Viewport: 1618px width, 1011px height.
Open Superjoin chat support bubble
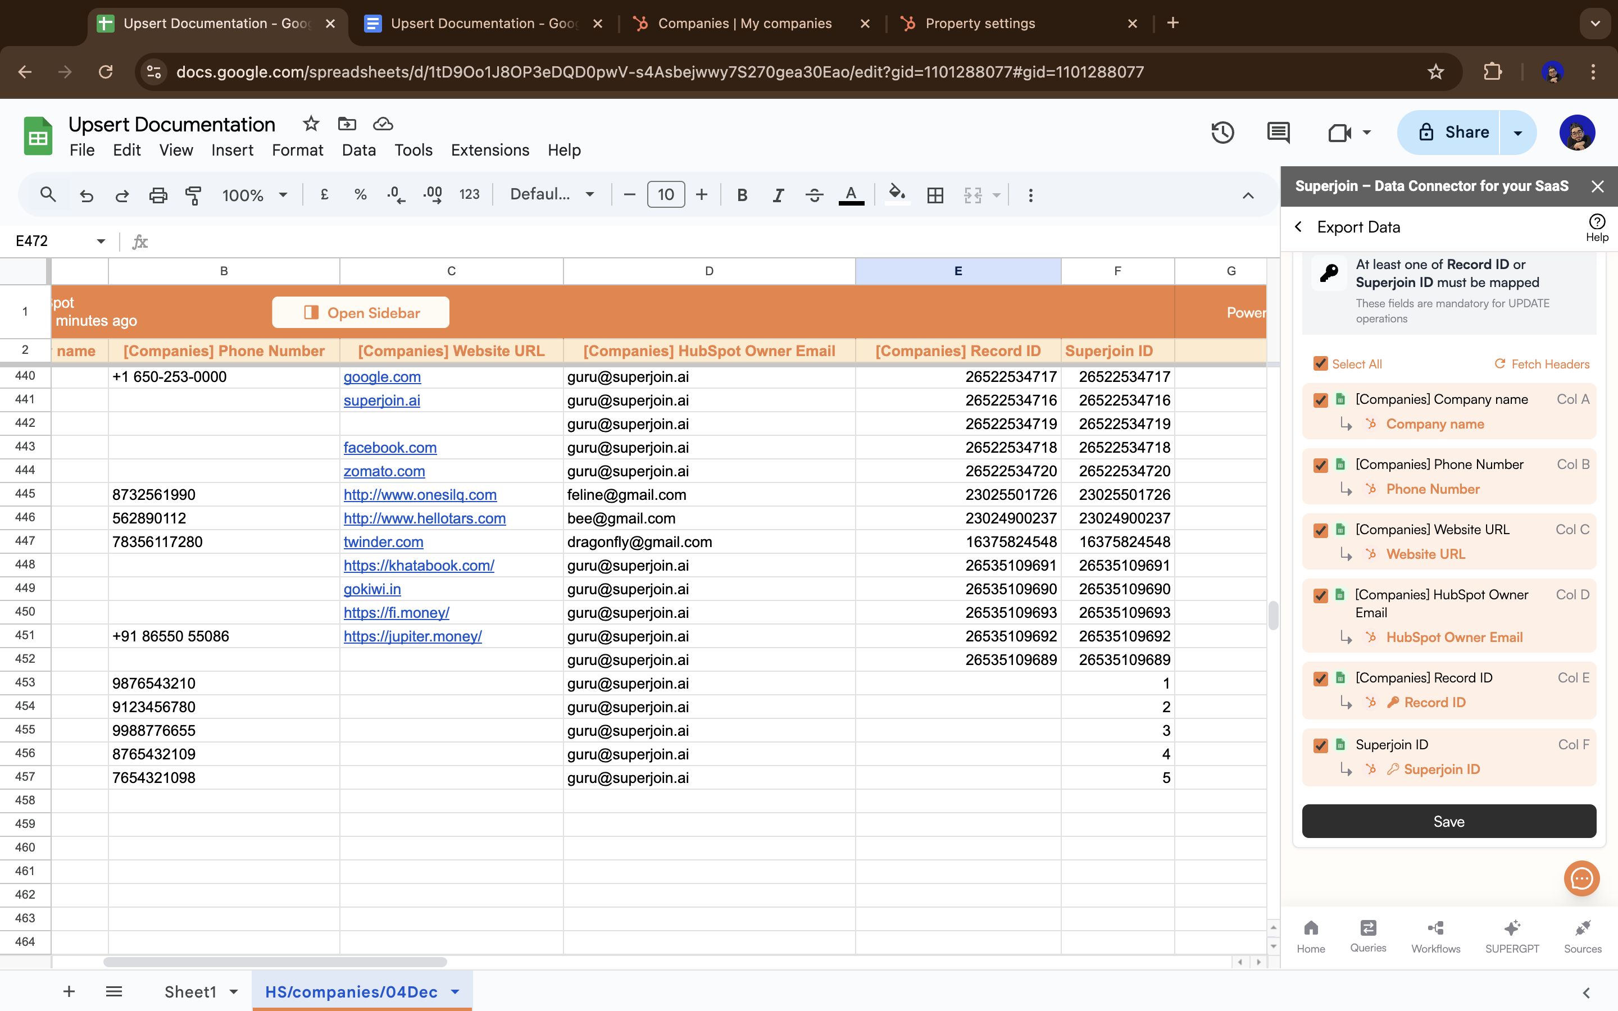(x=1581, y=878)
